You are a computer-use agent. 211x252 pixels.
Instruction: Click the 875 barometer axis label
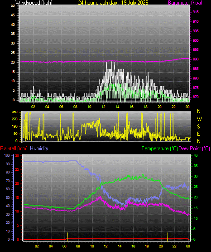[196, 88]
